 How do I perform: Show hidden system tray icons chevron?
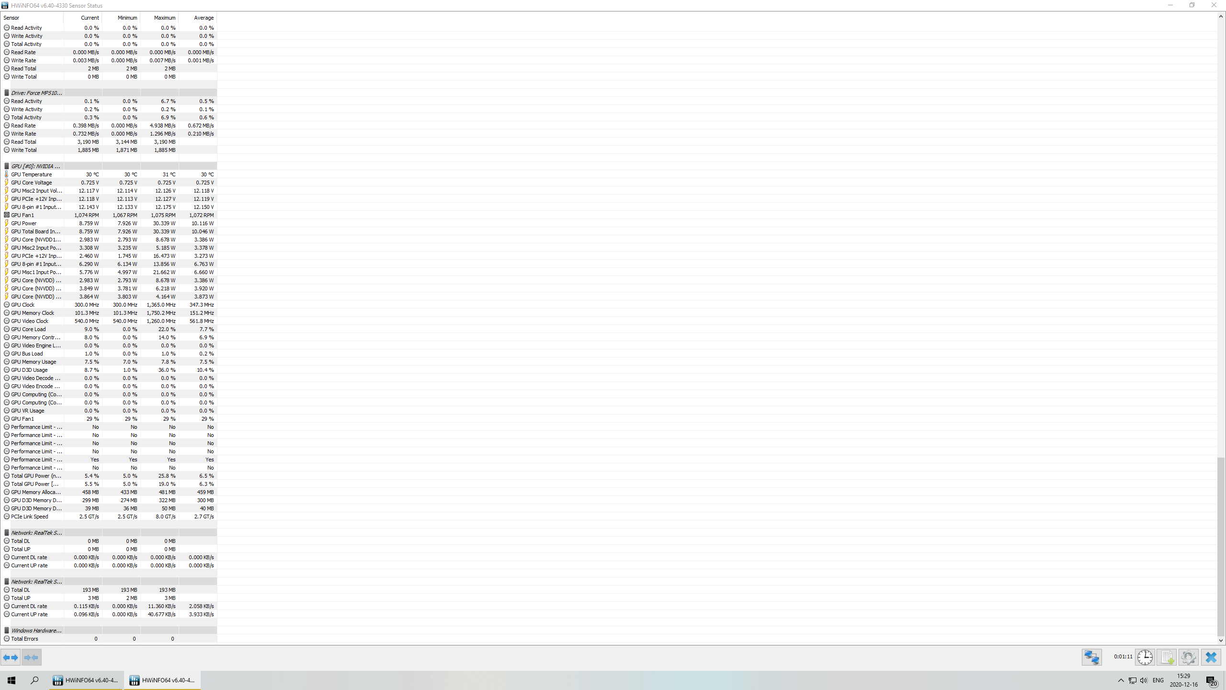1121,680
